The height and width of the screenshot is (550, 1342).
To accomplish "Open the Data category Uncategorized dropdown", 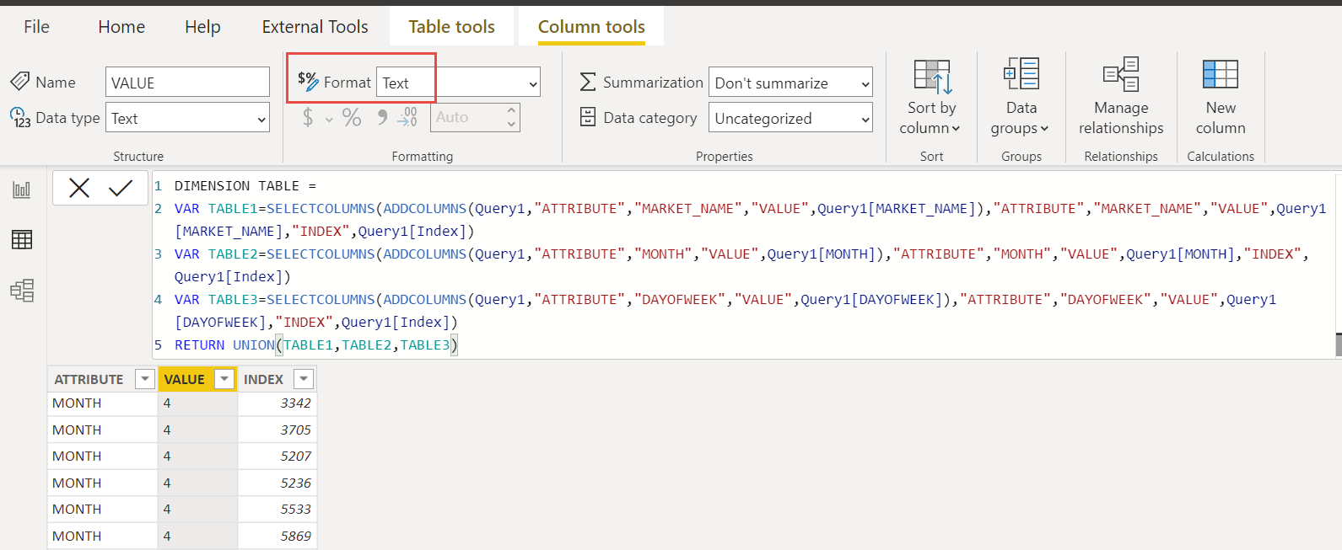I will 790,118.
